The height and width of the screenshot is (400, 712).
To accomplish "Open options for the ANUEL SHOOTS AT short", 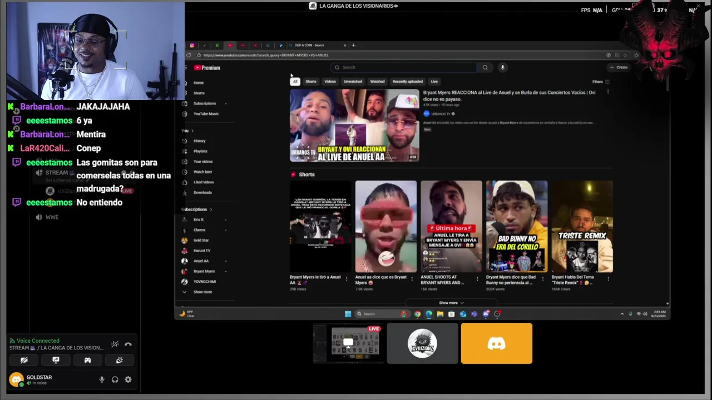I will (x=478, y=279).
